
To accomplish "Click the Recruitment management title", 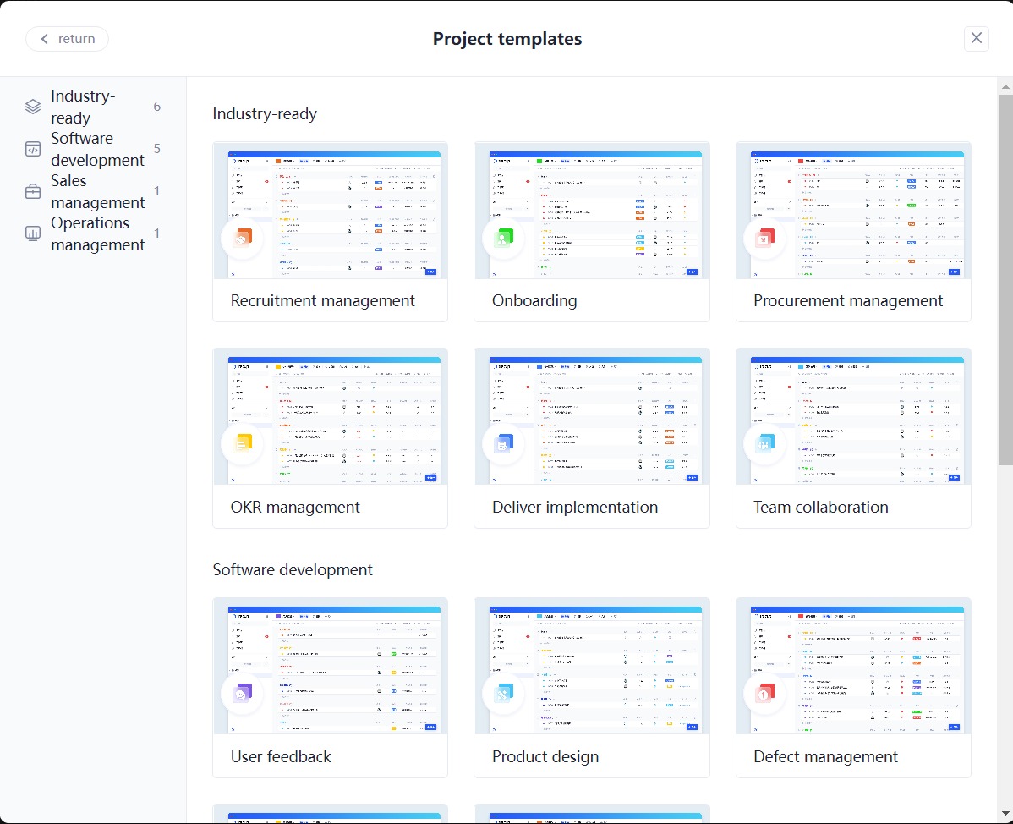I will point(322,300).
